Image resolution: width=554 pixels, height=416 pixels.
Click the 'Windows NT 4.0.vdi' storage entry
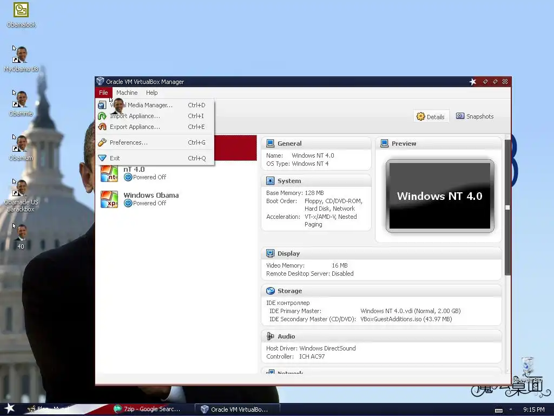[411, 311]
